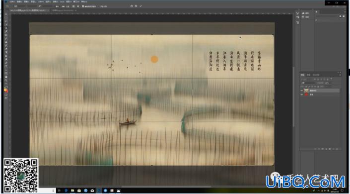Open the layer blend mode dropdown
Screen dimensions: 350x194
308,83
